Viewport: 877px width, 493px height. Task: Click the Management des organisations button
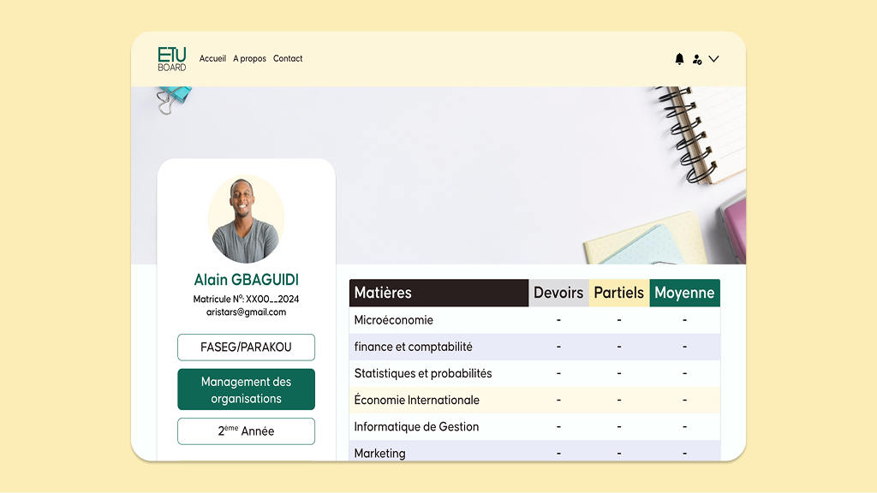(x=246, y=389)
